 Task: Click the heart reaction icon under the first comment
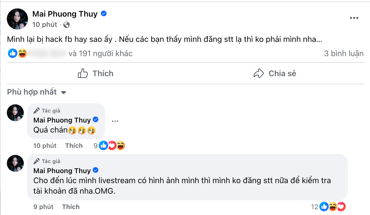[112, 145]
